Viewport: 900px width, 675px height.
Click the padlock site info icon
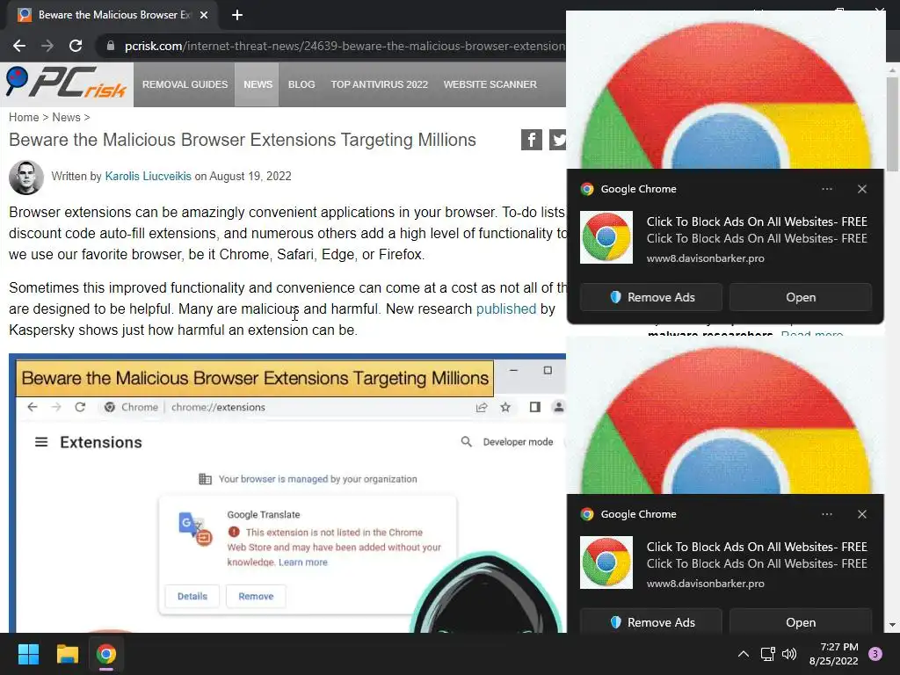110,46
